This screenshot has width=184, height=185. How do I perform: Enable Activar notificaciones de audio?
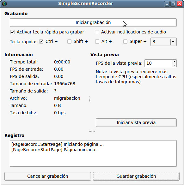click(x=97, y=32)
